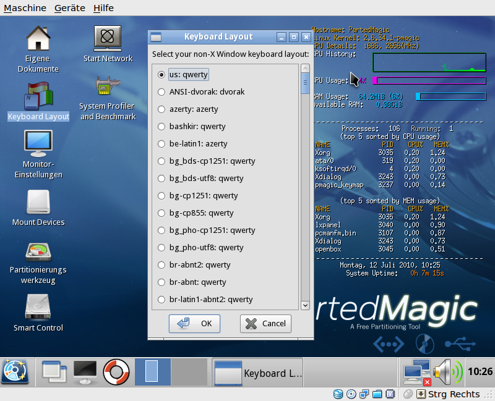Launch the Start Network desktop icon

(x=108, y=40)
